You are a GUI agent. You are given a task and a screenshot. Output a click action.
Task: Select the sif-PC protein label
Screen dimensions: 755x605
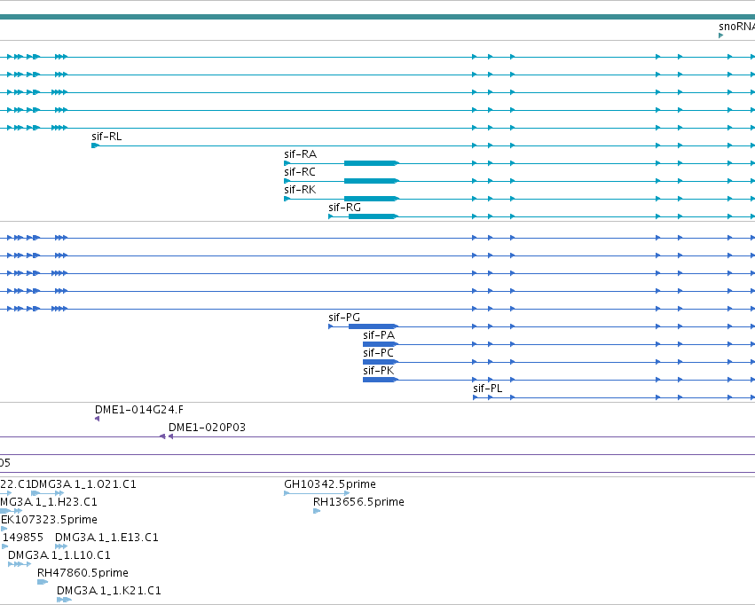(378, 353)
